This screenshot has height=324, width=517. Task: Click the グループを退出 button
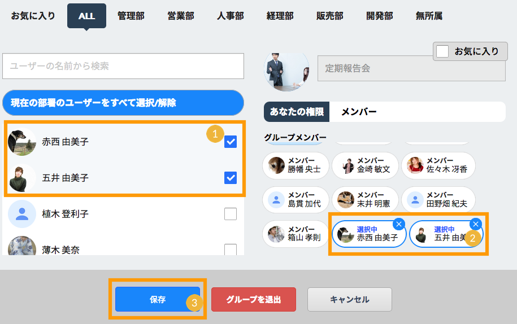pos(254,300)
